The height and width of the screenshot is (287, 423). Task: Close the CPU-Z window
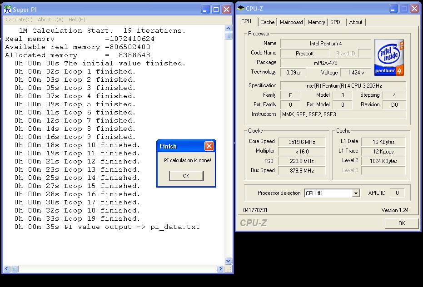[x=414, y=9]
